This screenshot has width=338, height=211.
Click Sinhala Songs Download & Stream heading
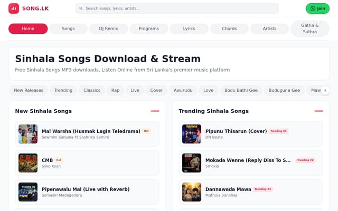coord(108,59)
